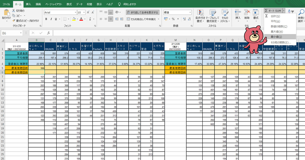Screen dimensions: 305x160
Task: Toggle bold formatting with the B icon
Action: [x=46, y=19]
